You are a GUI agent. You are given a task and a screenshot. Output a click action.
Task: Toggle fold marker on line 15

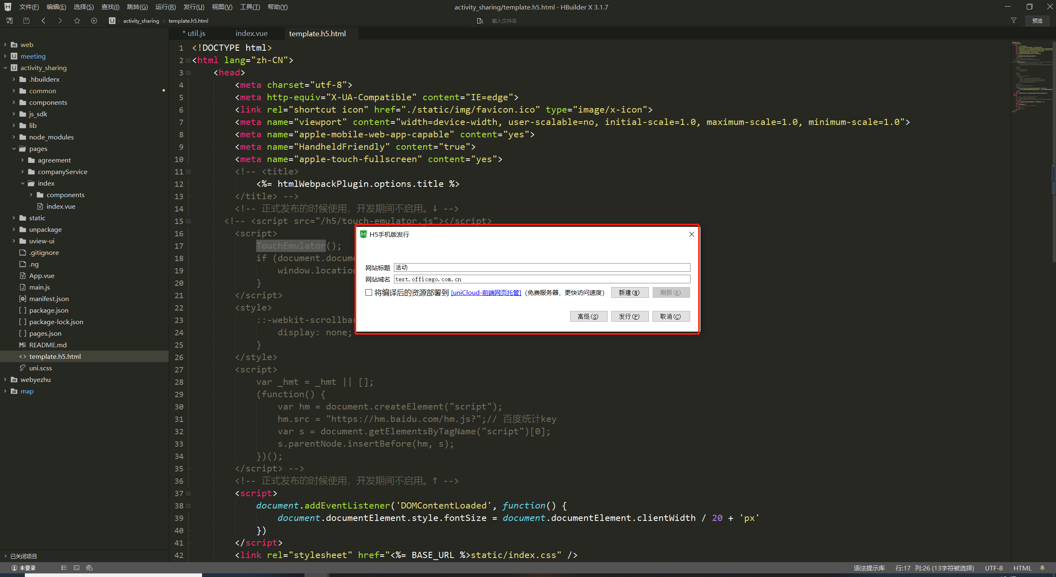click(189, 221)
